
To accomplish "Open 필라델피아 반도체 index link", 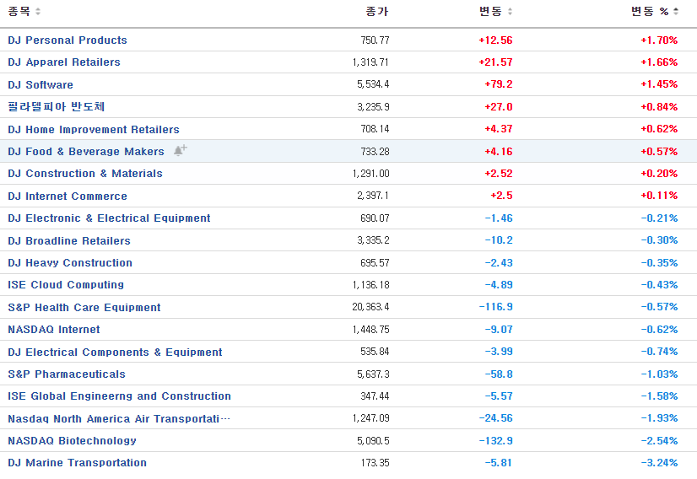I will pyautogui.click(x=57, y=106).
